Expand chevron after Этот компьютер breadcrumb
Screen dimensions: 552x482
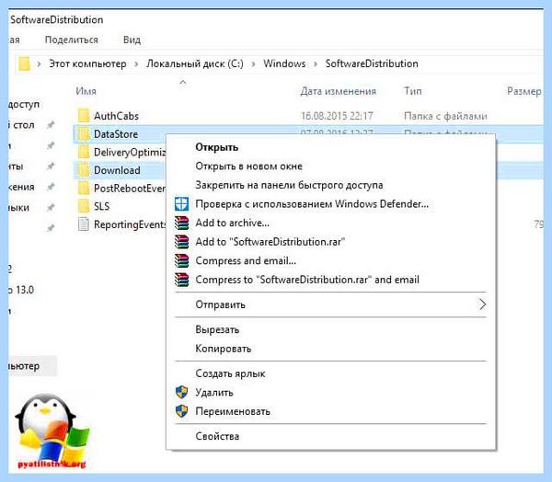click(x=136, y=64)
